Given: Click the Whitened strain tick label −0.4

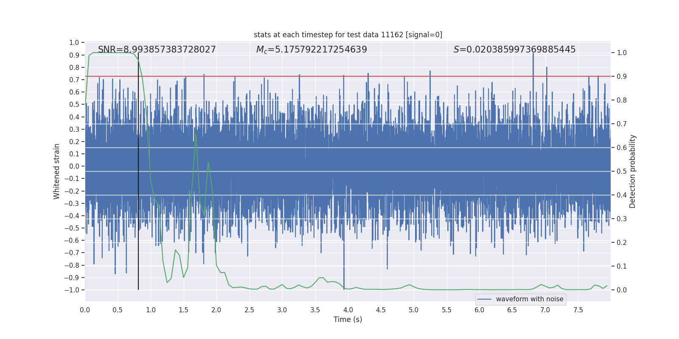Looking at the screenshot, I should (x=72, y=216).
